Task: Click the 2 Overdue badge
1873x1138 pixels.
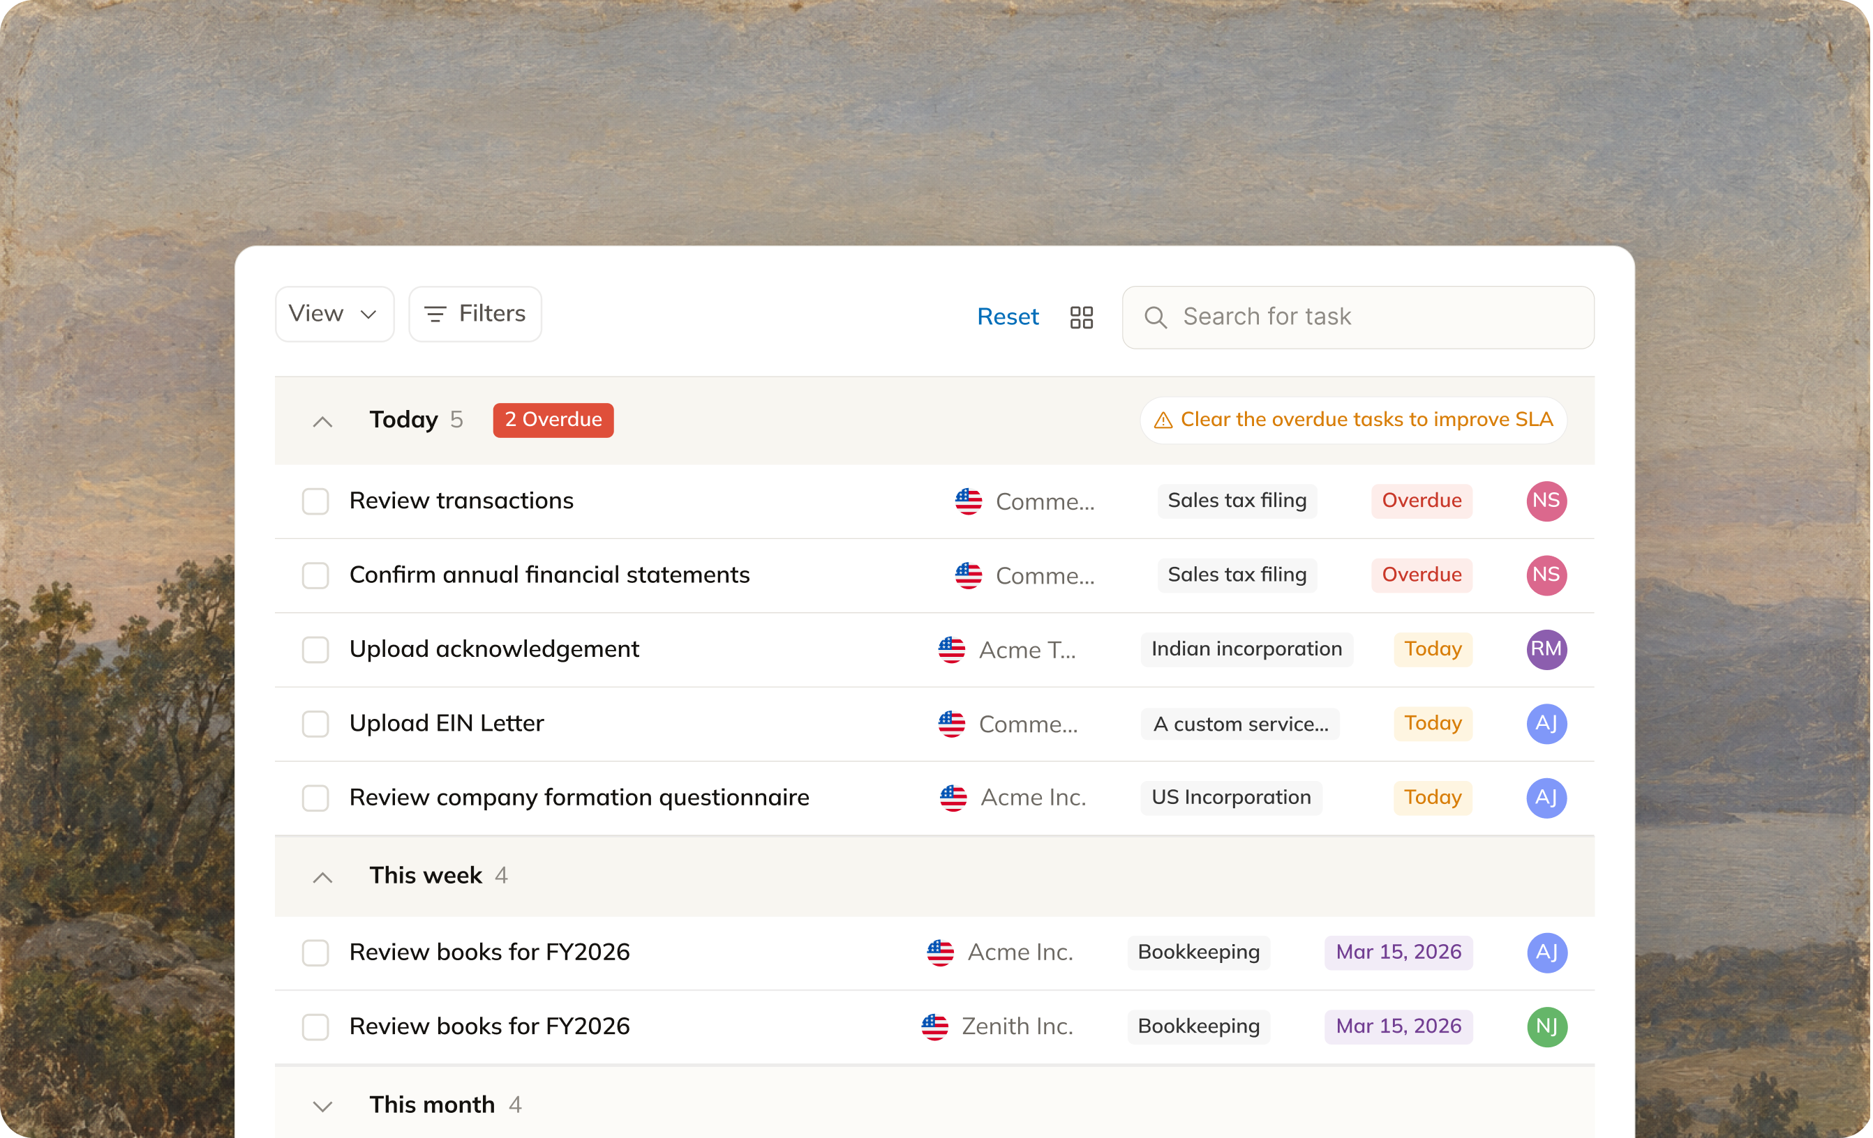Action: 553,420
